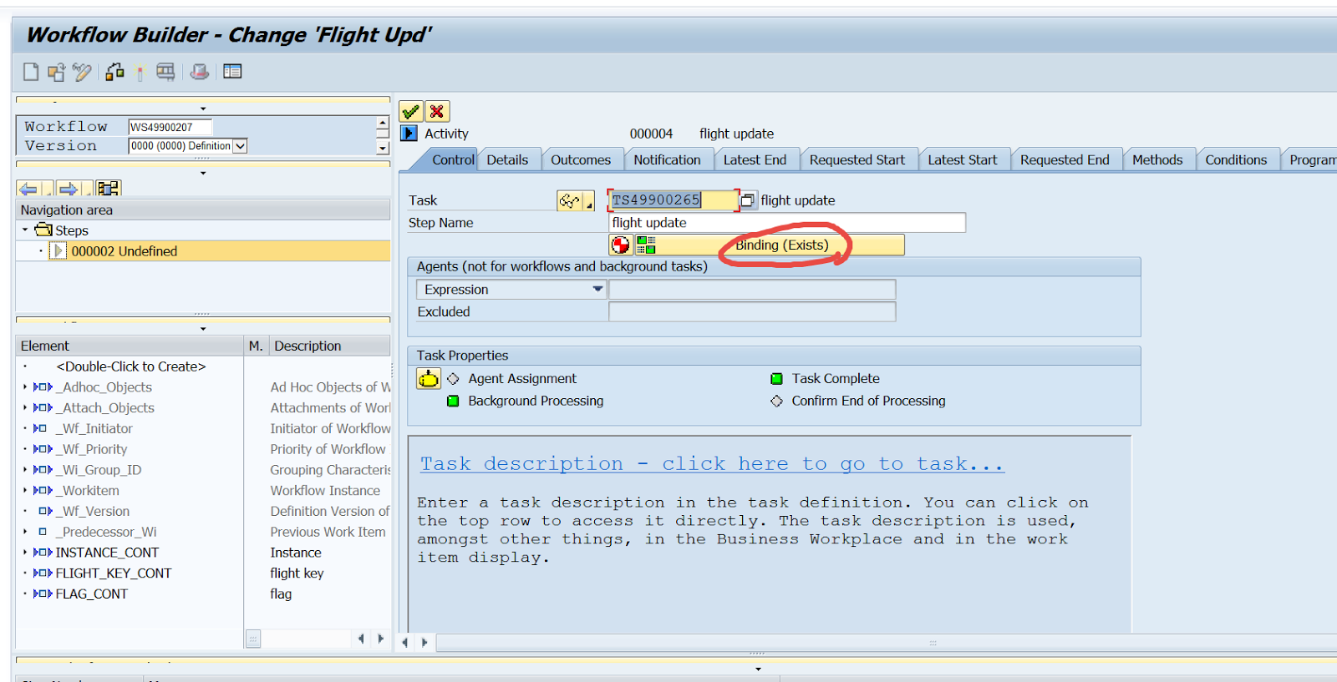Click the Task field TS49900265
This screenshot has height=682, width=1337.
[673, 200]
